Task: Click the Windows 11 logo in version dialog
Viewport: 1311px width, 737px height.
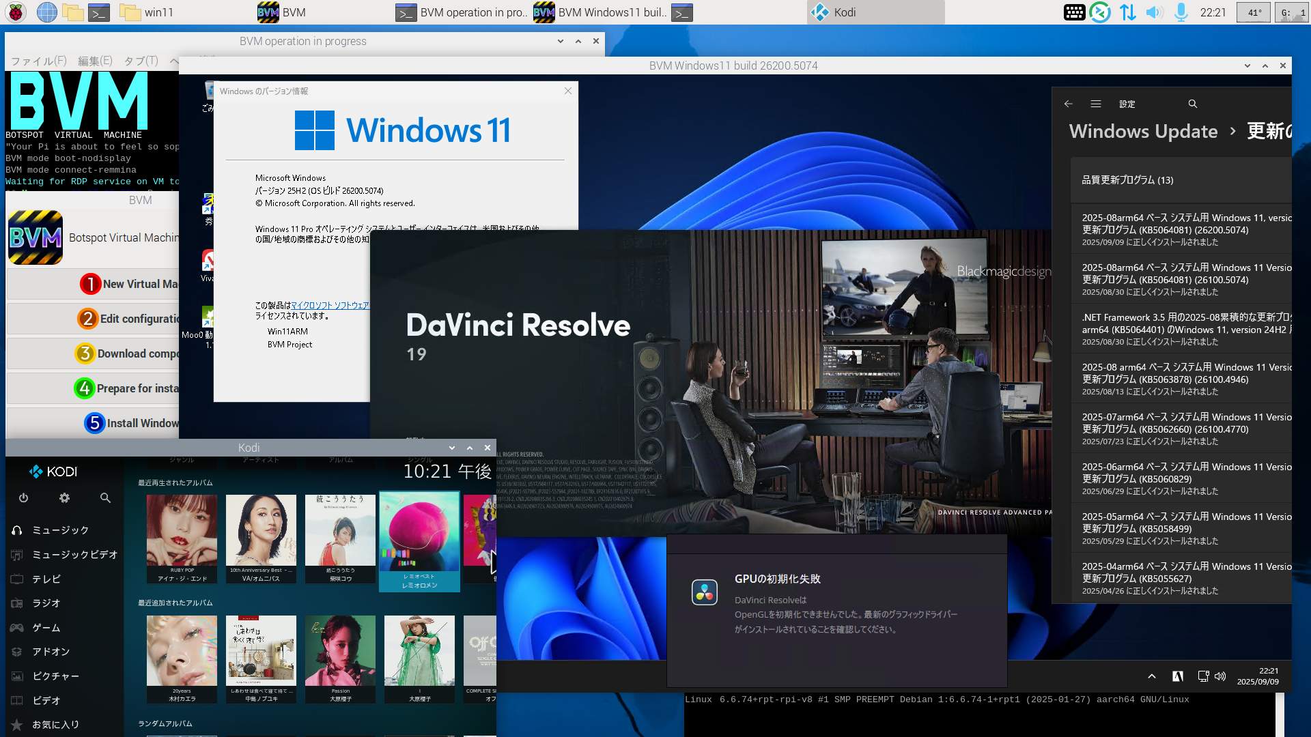Action: pyautogui.click(x=403, y=130)
